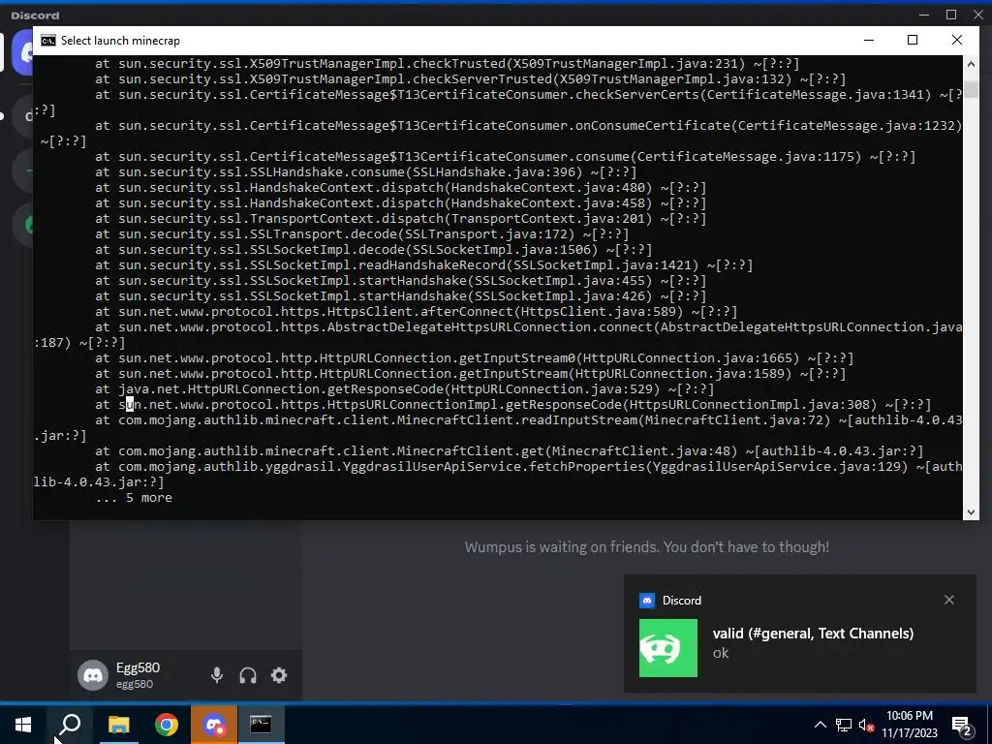The image size is (992, 744).
Task: Click the Discord notification app label
Action: pos(681,601)
